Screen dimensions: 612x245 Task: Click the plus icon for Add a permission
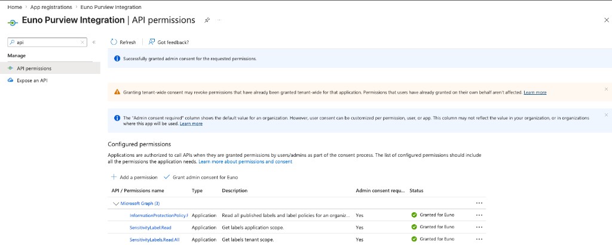click(x=114, y=177)
